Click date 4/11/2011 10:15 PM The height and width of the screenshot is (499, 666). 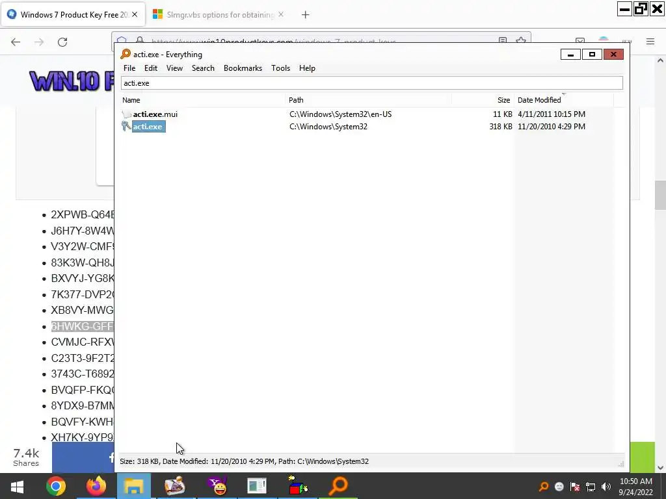pyautogui.click(x=552, y=114)
